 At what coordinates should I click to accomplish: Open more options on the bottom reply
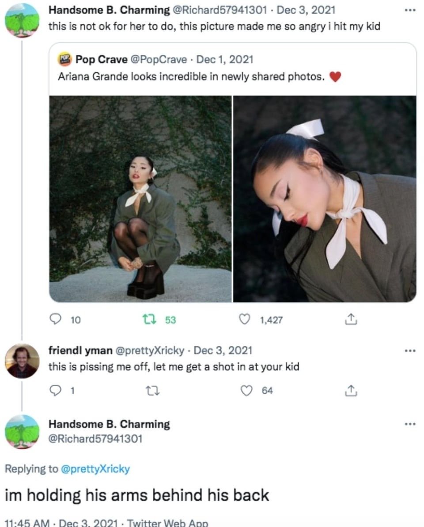tap(410, 424)
